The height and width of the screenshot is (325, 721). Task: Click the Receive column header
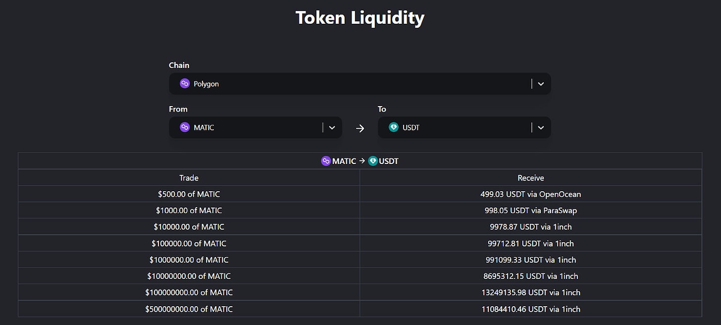pos(531,178)
